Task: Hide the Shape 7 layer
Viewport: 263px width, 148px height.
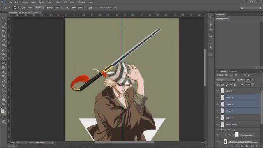Action: pyautogui.click(x=217, y=111)
